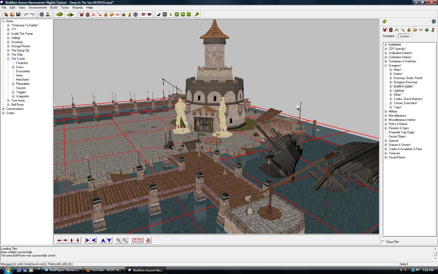
Task: Expand the Placeables node under The Tower
Action: 13,84
